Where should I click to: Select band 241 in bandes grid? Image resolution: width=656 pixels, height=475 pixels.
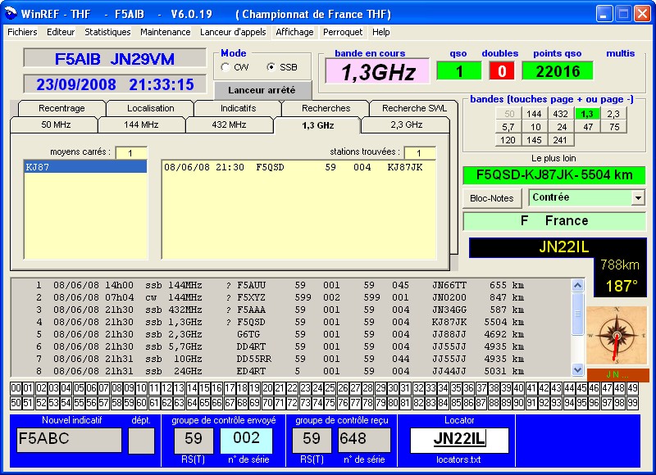click(560, 140)
